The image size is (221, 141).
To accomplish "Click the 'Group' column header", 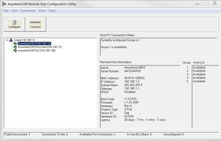I will point(186,62).
